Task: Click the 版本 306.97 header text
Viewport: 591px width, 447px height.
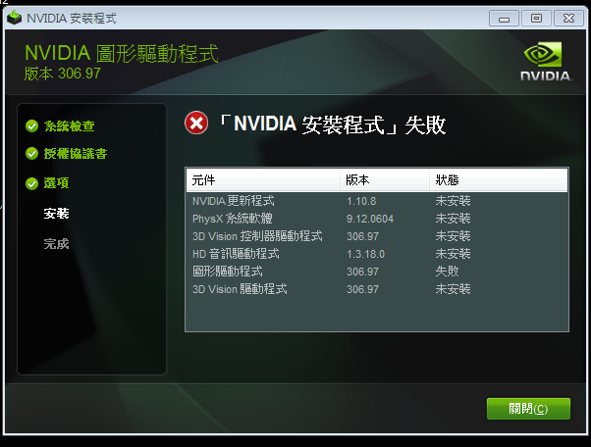Action: 63,74
